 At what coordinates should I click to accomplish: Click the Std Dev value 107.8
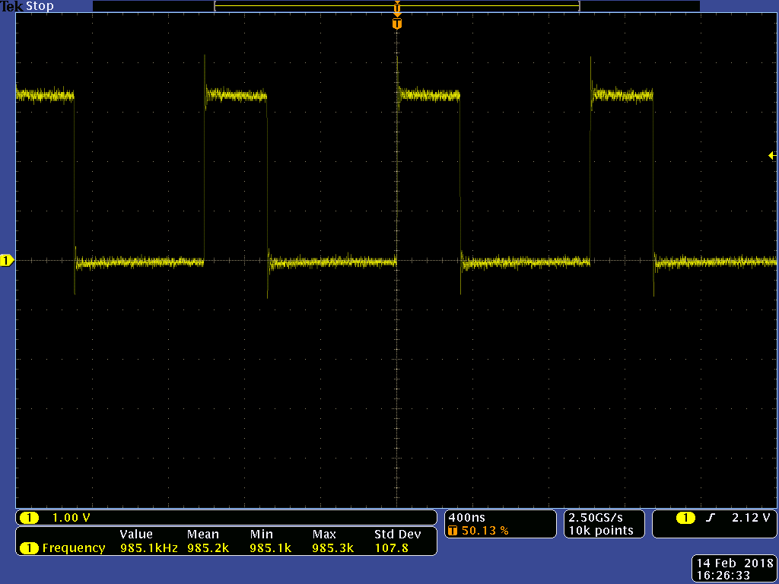tap(392, 547)
